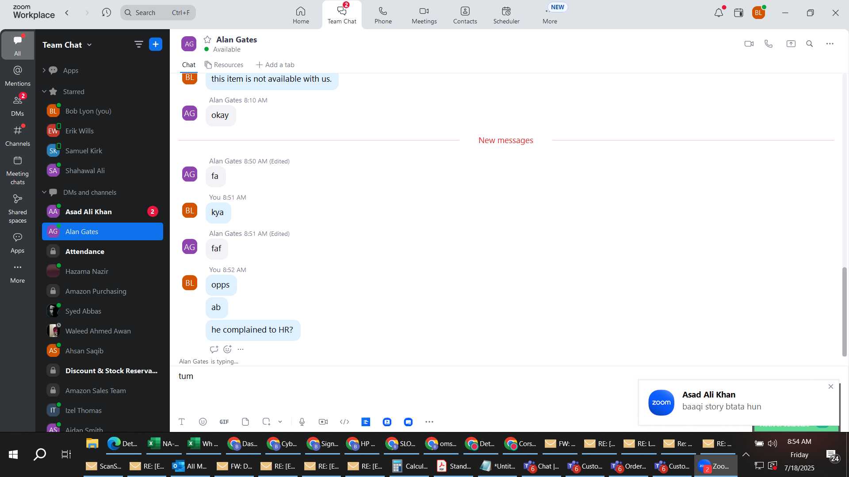Click the share screen icon in chat header
The height and width of the screenshot is (477, 849).
coord(791,44)
